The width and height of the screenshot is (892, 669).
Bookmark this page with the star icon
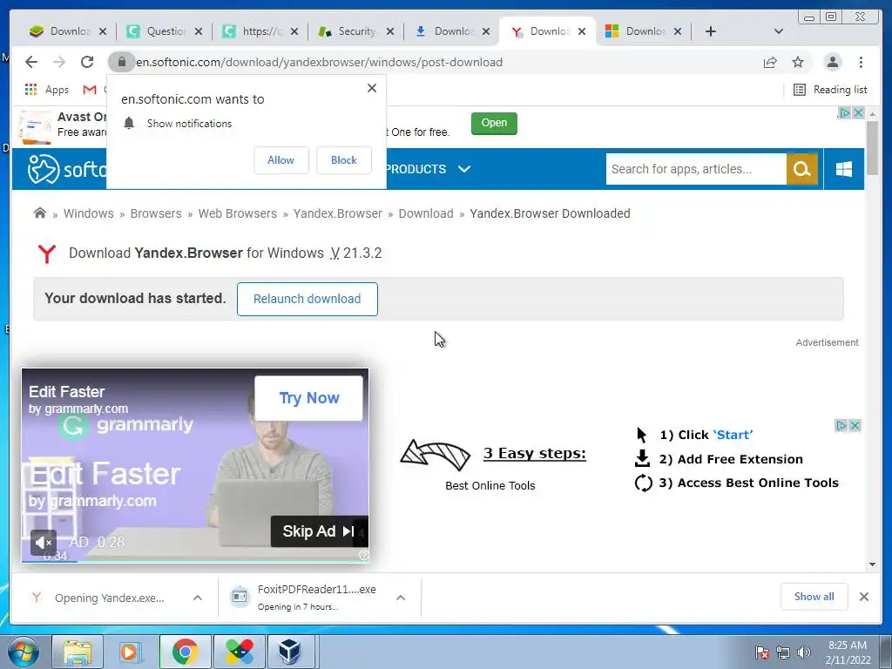click(x=798, y=62)
